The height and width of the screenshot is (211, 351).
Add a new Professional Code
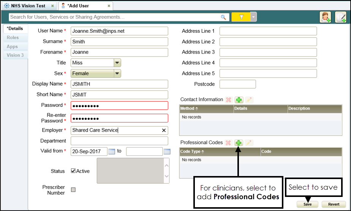click(x=239, y=143)
